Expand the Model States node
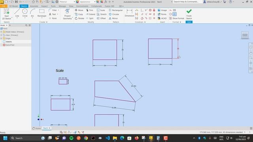This screenshot has width=253, height=142. coord(1,32)
